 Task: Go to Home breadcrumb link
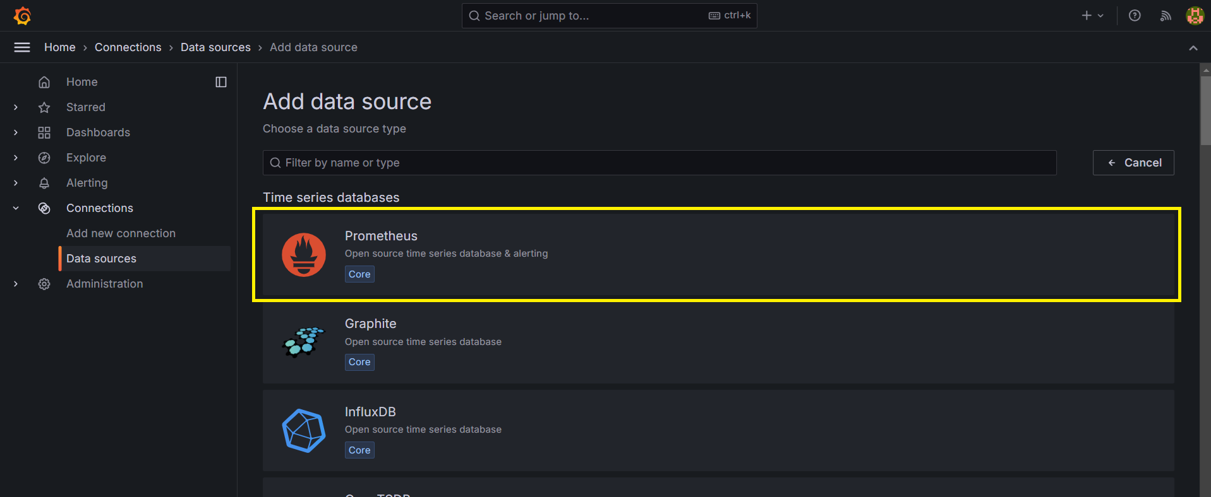coord(60,47)
